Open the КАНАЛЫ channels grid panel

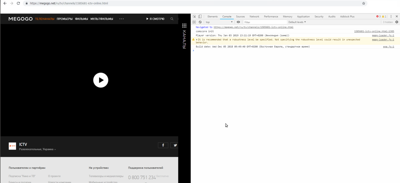coord(184,36)
